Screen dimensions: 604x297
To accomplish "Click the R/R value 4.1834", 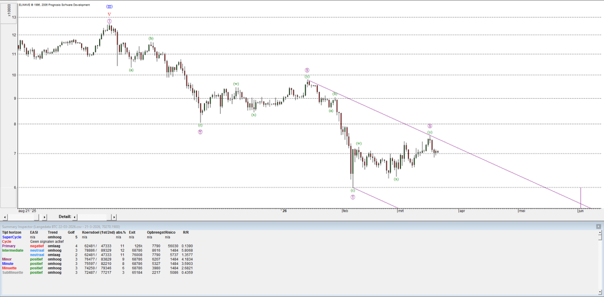I will pyautogui.click(x=187, y=259).
